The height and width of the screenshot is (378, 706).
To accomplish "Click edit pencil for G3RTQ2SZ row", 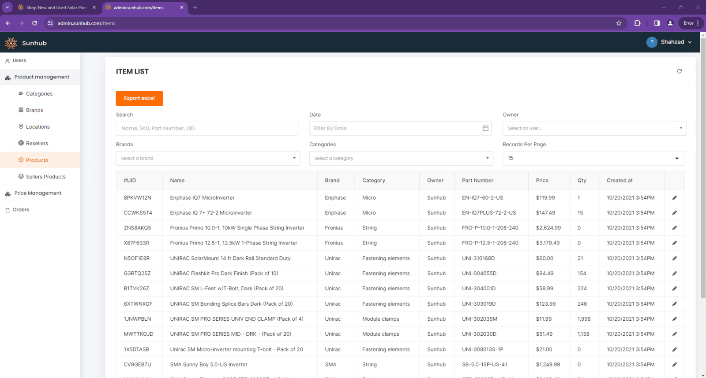I will tap(675, 274).
